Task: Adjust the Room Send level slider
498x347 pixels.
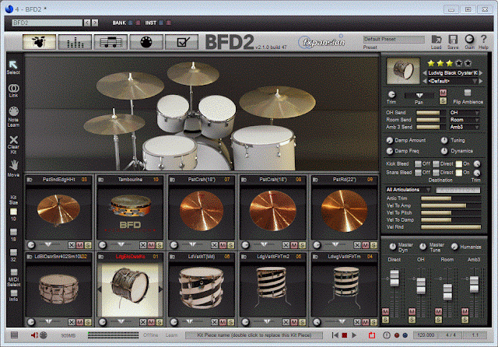Action: tap(430, 120)
